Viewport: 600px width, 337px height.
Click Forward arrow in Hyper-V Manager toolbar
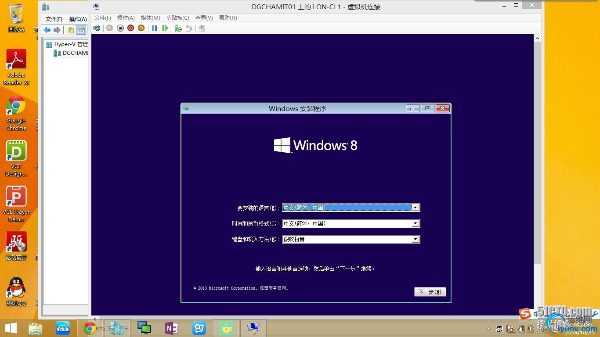[57, 30]
